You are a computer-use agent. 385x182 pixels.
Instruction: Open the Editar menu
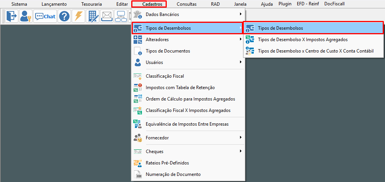122,4
